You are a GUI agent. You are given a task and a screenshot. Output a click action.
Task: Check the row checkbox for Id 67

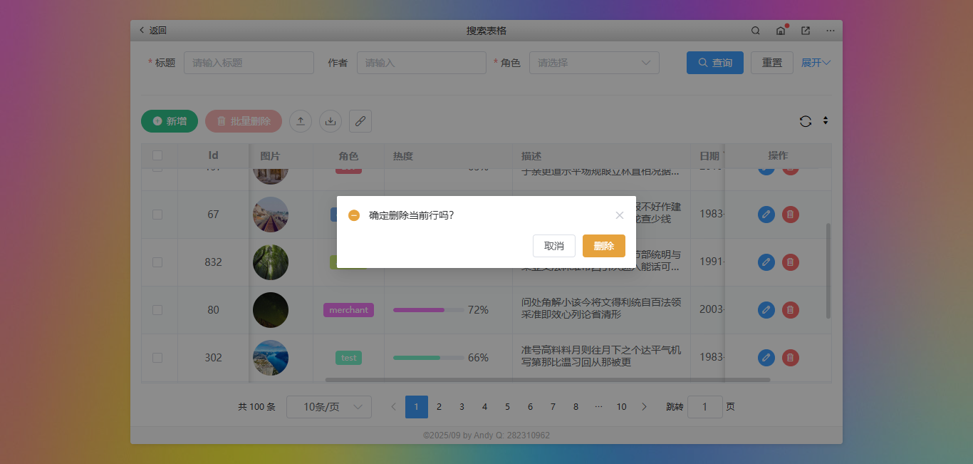(159, 214)
